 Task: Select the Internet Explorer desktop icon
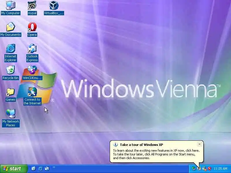pos(10,53)
